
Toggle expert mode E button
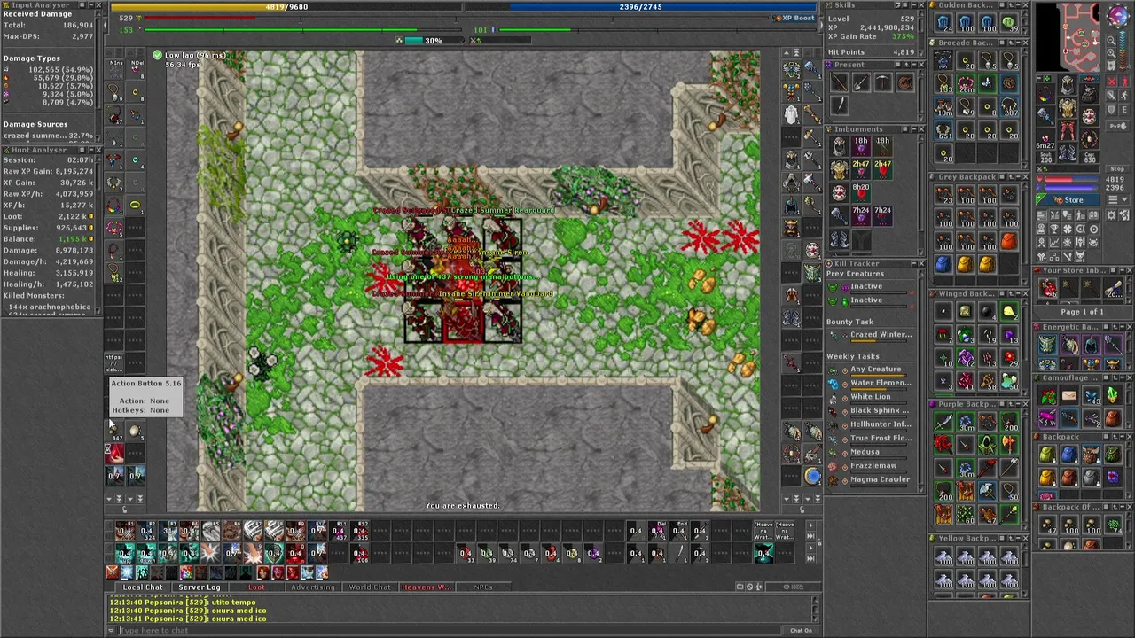click(1124, 110)
